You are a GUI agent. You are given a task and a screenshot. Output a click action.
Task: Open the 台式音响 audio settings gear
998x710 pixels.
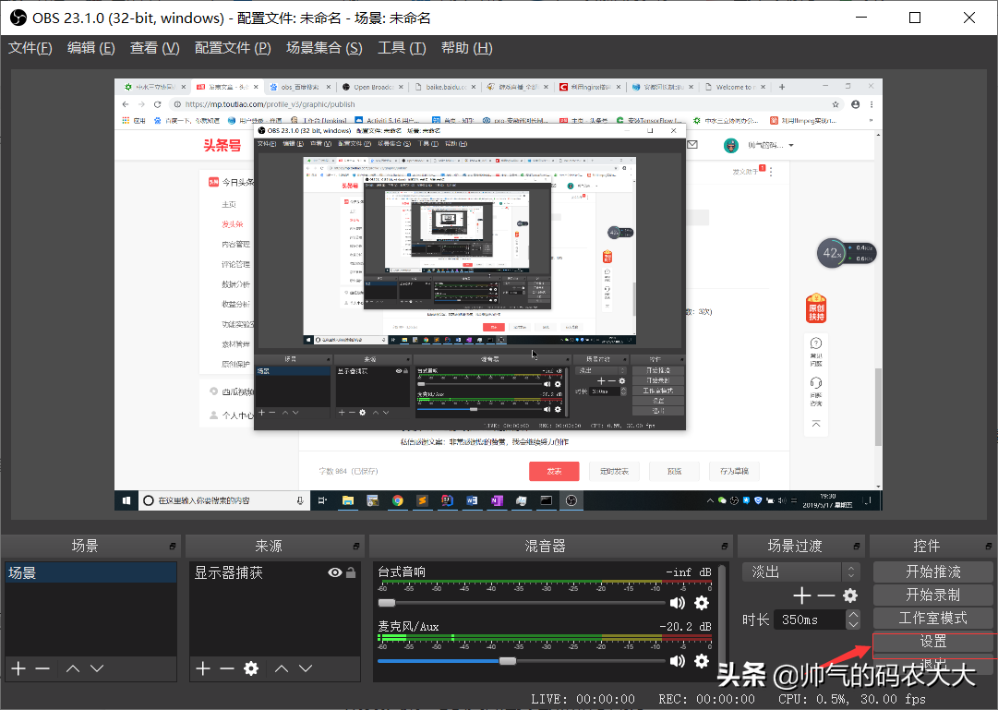click(702, 602)
